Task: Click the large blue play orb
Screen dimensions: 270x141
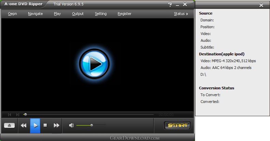Action: pos(94,64)
